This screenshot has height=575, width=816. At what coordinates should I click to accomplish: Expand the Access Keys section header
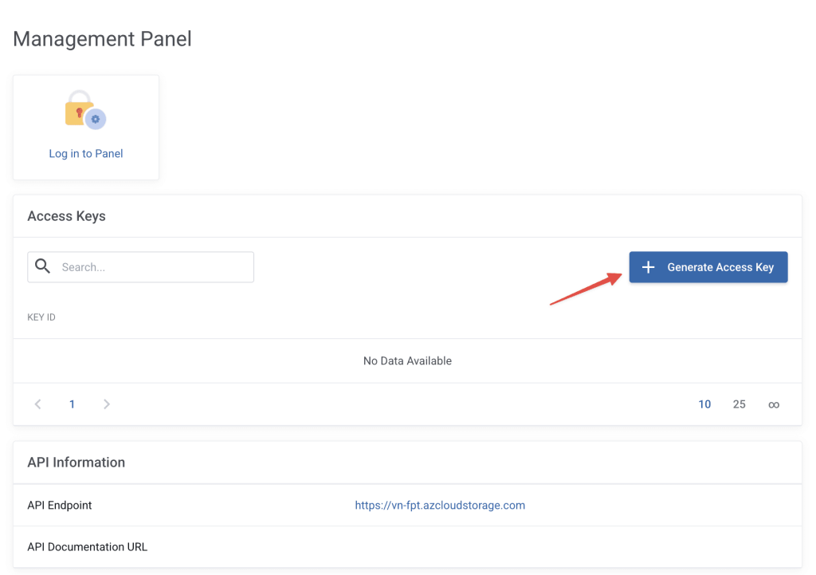(x=66, y=215)
